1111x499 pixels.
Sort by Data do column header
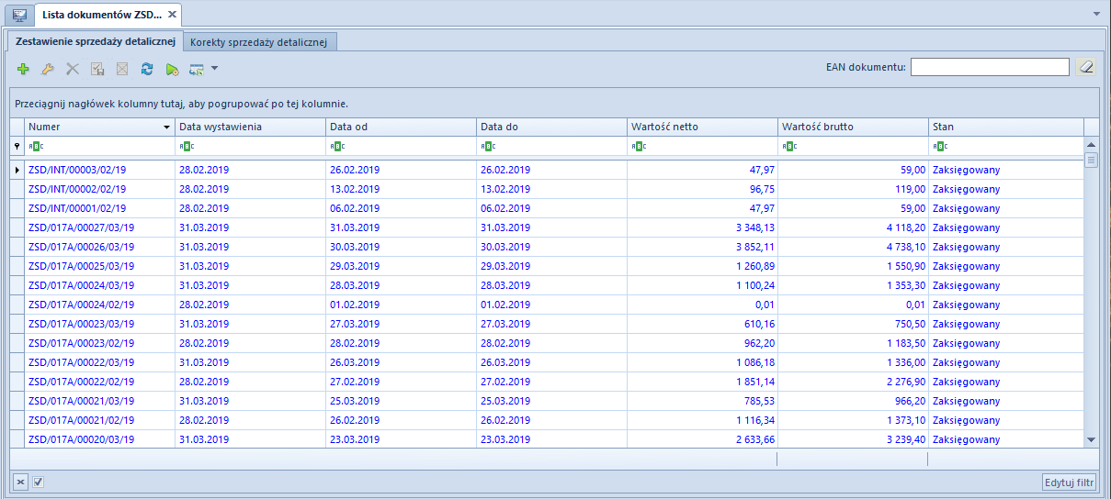click(551, 127)
